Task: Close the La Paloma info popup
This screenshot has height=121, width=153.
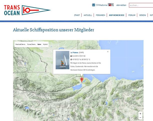Action: point(108,52)
